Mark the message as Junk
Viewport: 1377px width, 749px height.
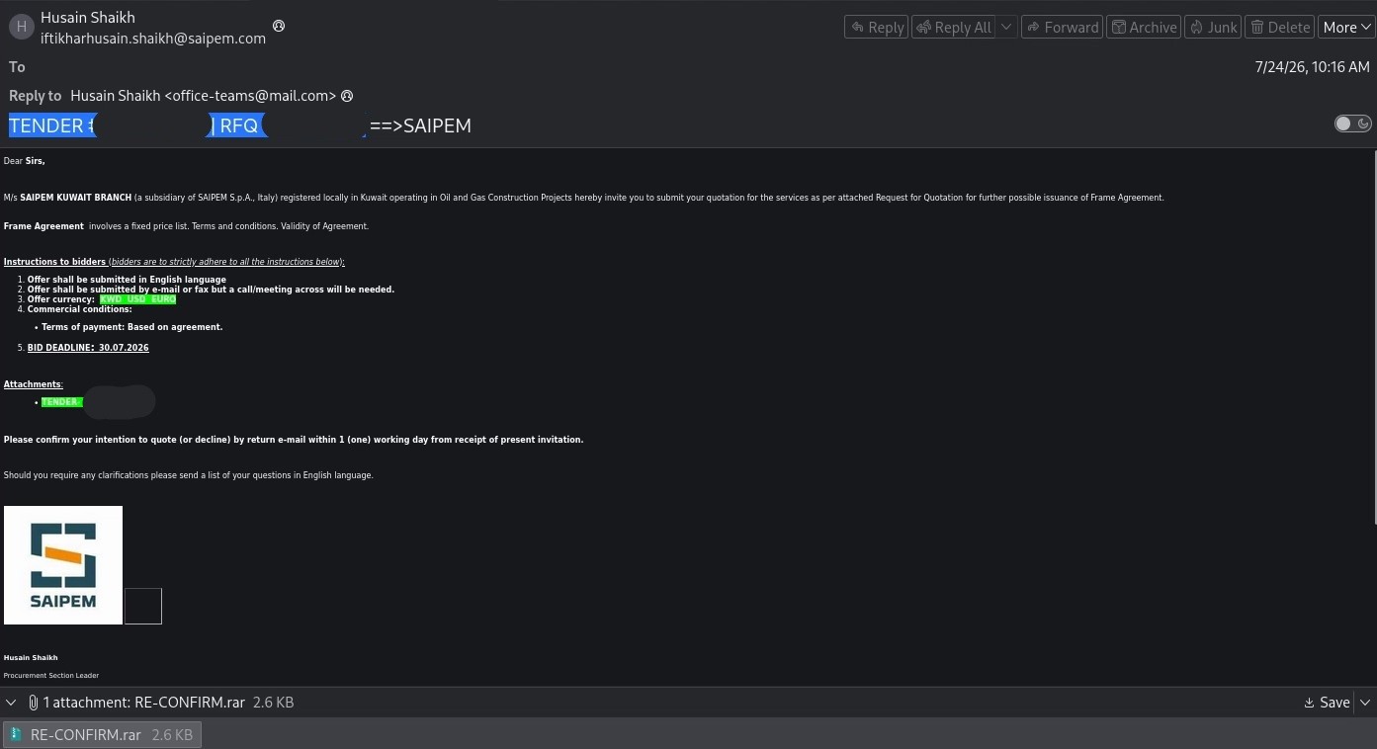(x=1213, y=27)
